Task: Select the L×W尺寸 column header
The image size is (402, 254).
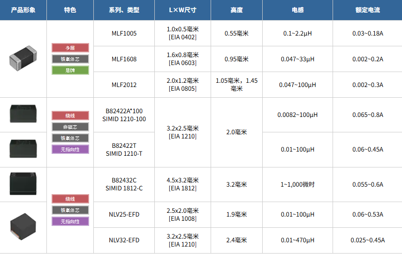Action: pyautogui.click(x=182, y=10)
